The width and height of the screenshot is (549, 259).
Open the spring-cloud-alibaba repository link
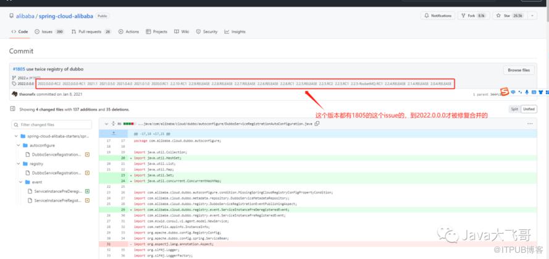[x=66, y=16]
